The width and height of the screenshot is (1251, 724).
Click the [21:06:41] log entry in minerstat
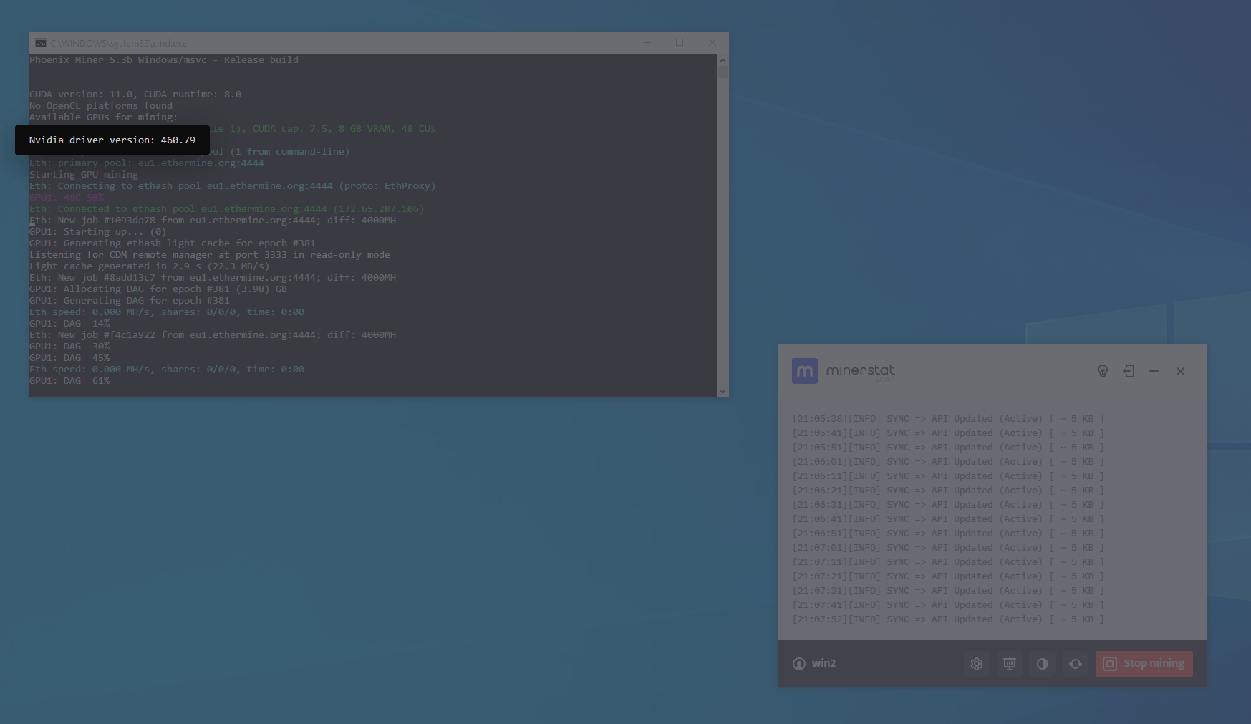pos(948,519)
